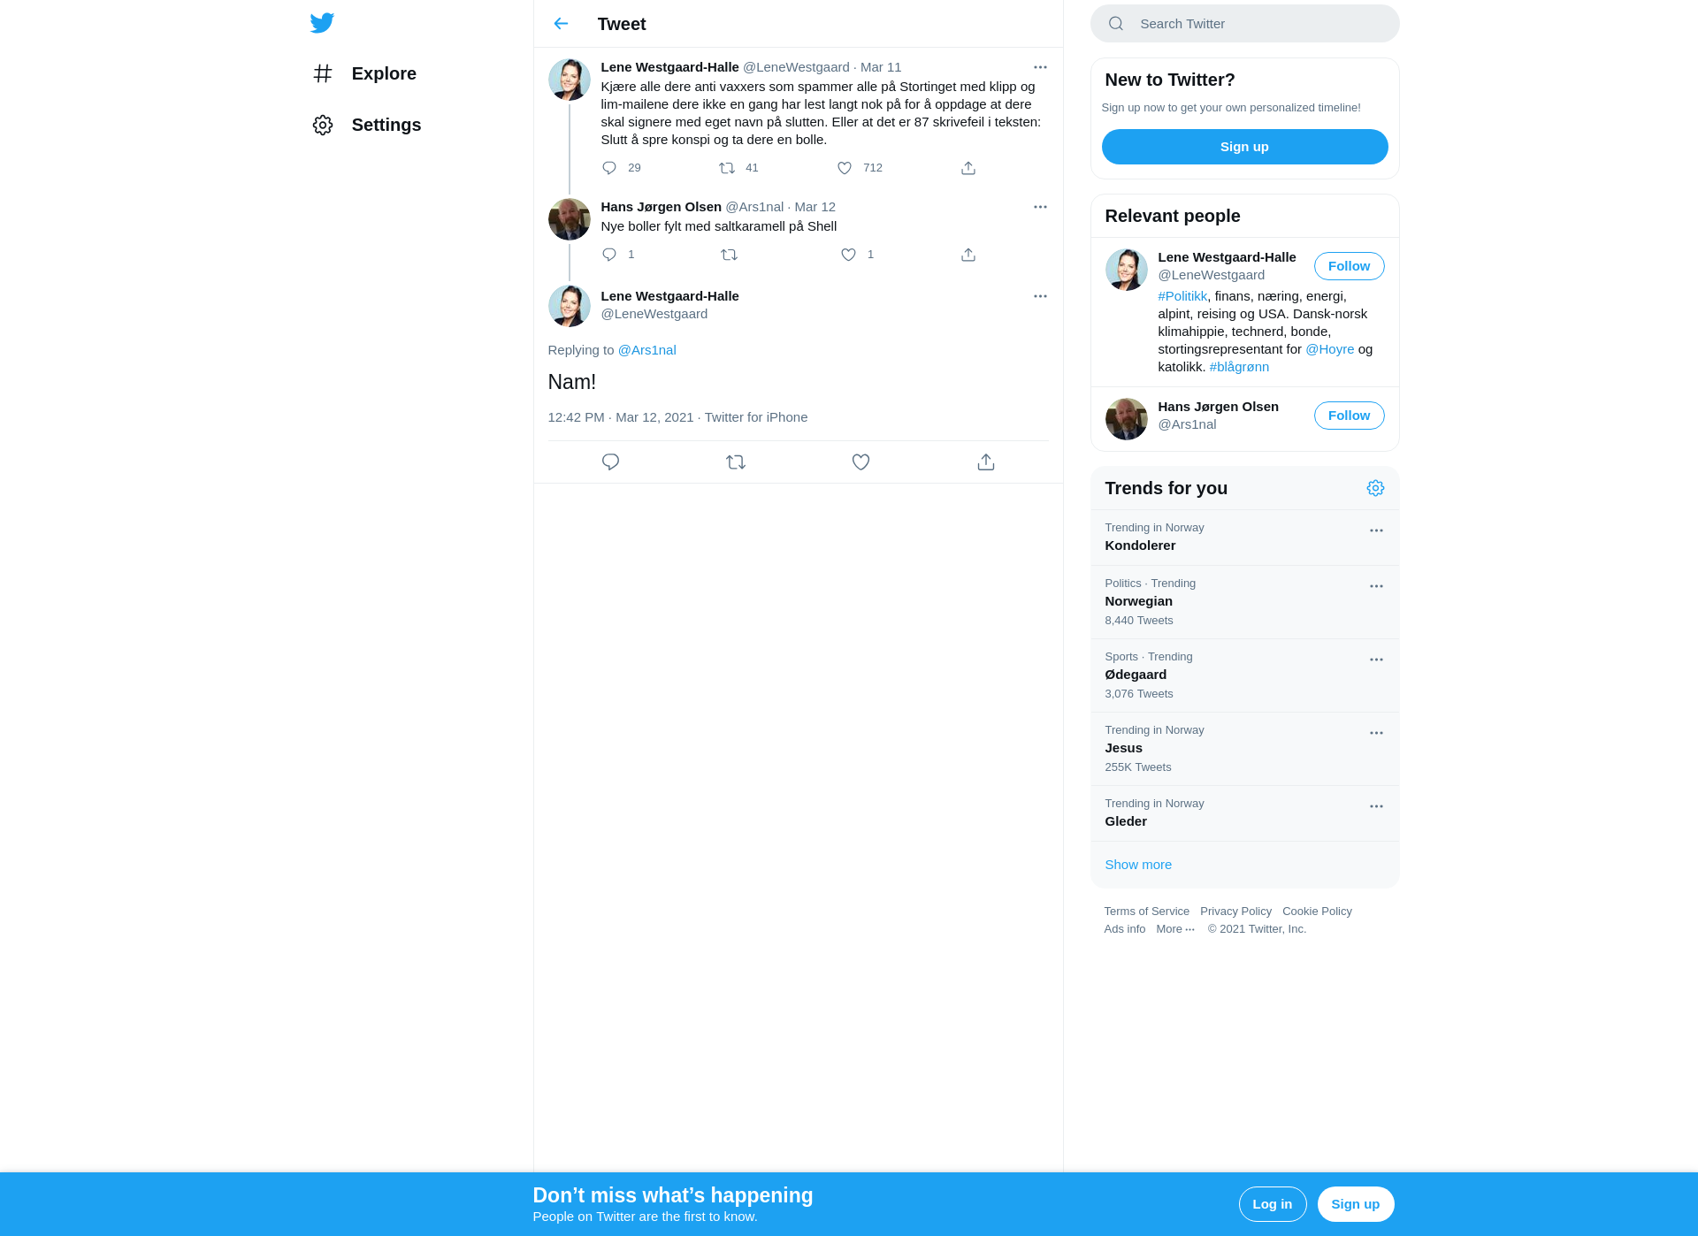1698x1236 pixels.
Task: Follow Hans Jørgen Olsen
Action: (x=1349, y=416)
